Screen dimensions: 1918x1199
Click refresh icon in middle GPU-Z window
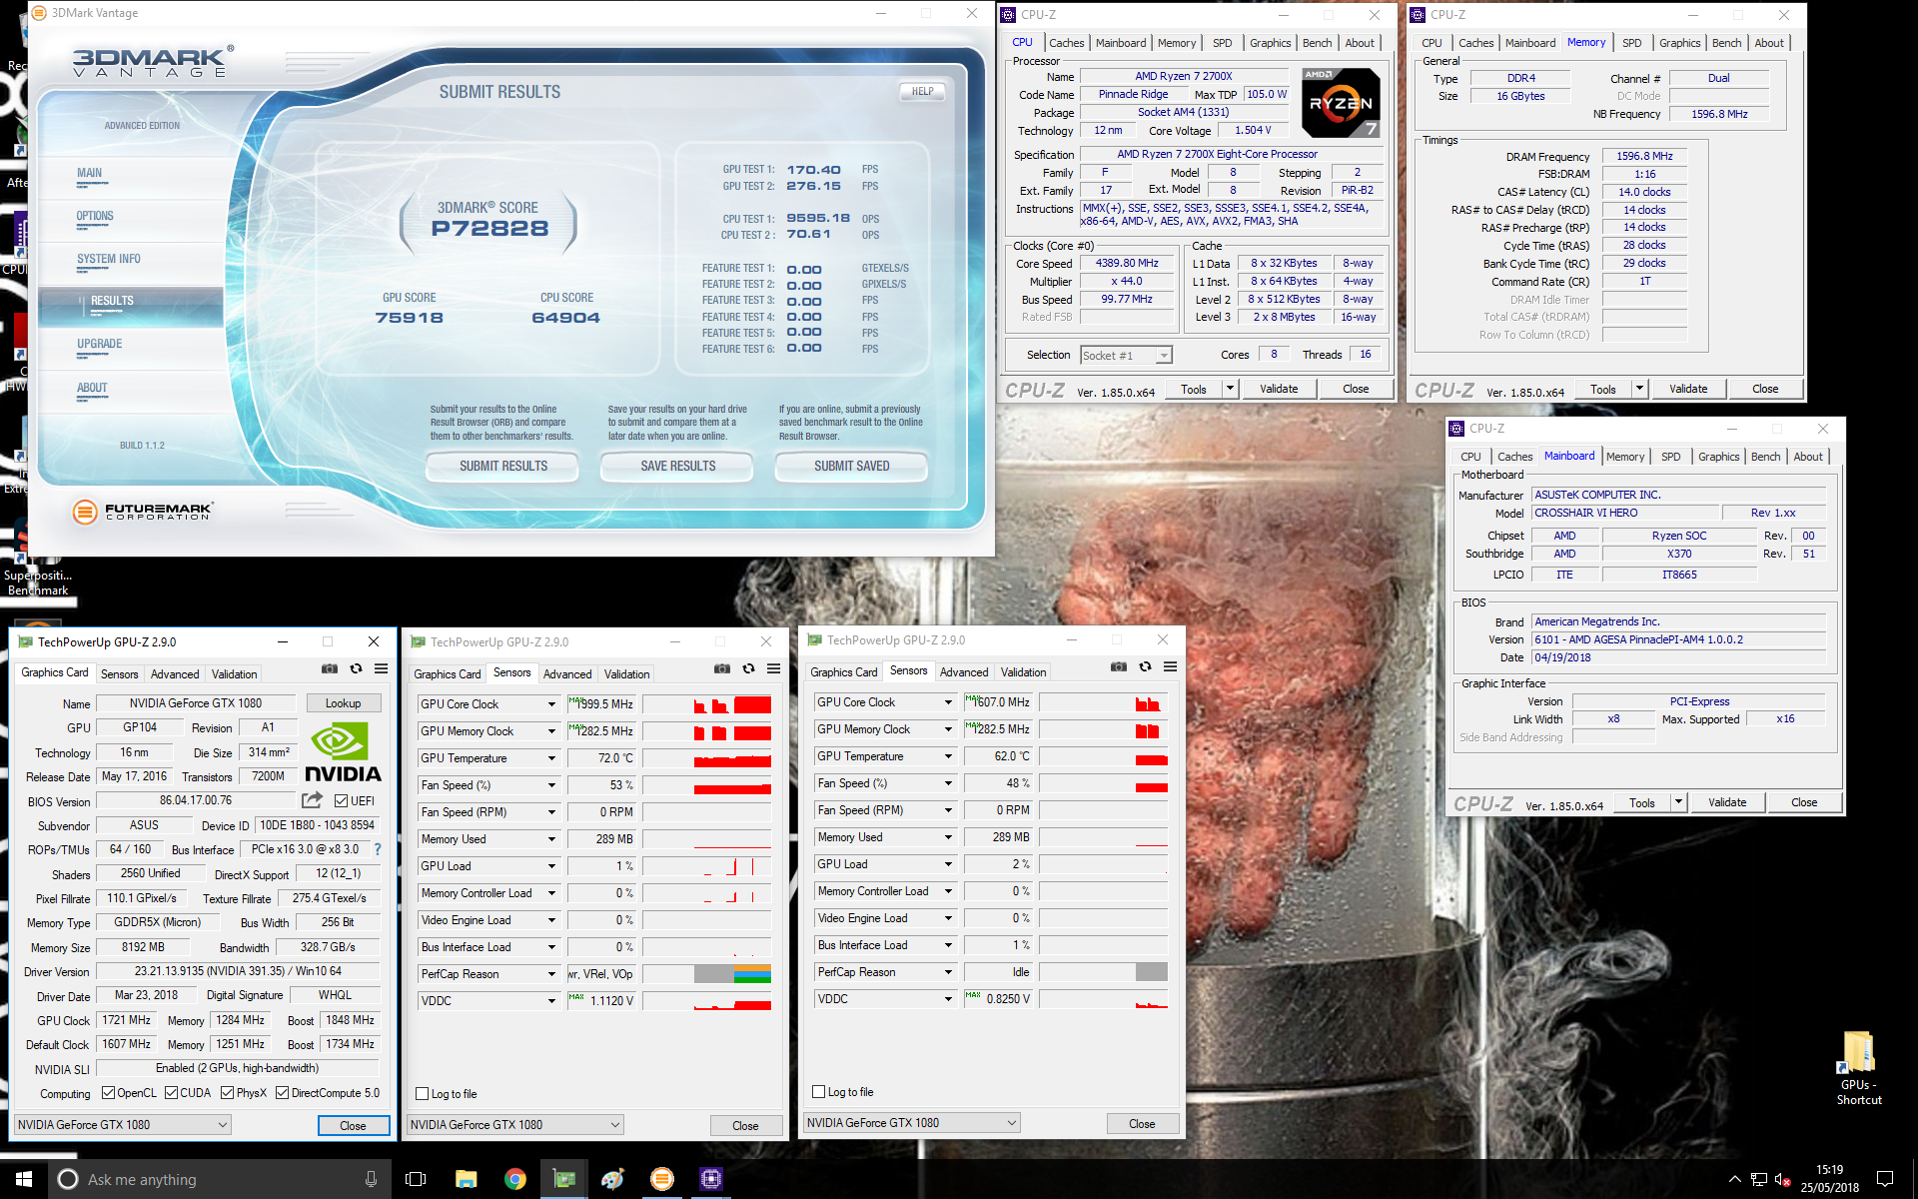[x=748, y=668]
